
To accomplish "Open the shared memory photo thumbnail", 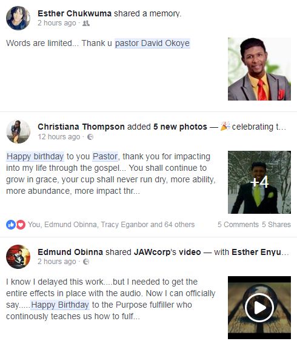I will 259,69.
